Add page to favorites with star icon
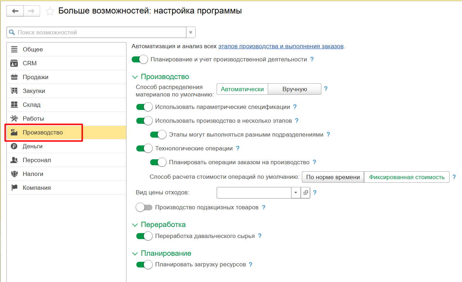This screenshot has width=462, height=282. point(50,11)
